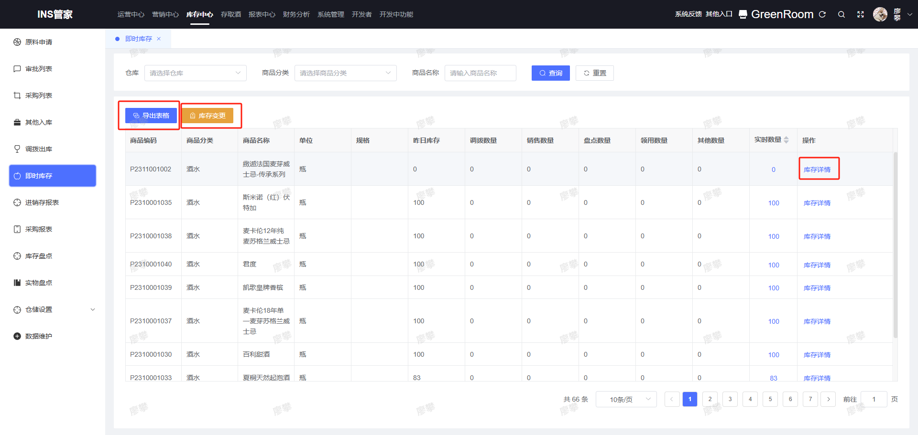
Task: Go to page 2
Action: point(710,399)
